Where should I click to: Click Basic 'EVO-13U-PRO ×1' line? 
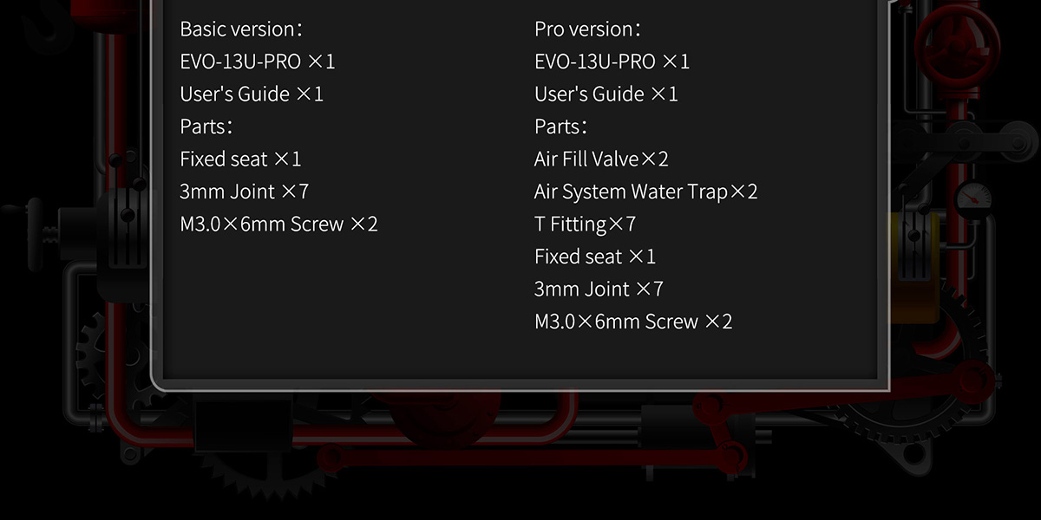[257, 62]
